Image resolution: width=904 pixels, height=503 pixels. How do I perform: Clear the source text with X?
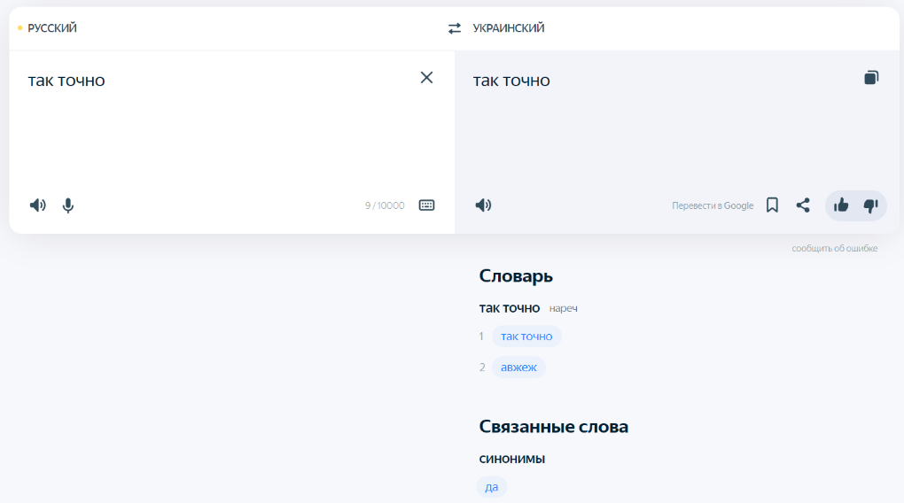426,78
